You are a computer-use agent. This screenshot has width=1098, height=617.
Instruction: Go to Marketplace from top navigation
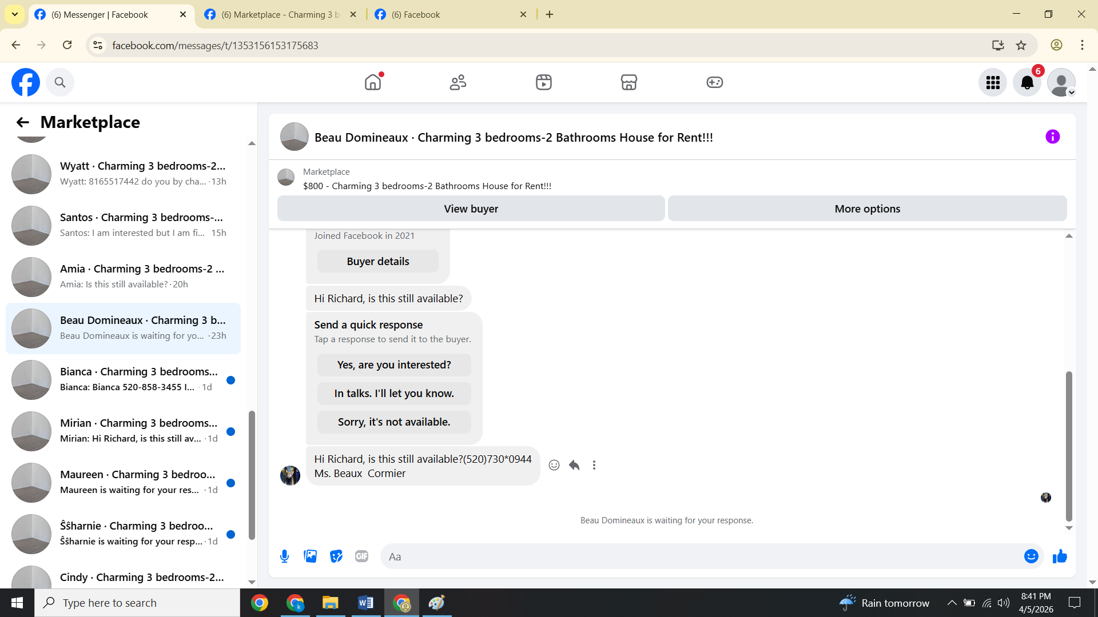pos(628,82)
